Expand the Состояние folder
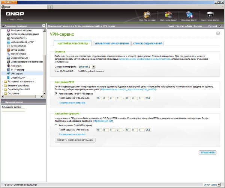Image resolution: width=225 pixels, height=188 pixels. [3, 94]
